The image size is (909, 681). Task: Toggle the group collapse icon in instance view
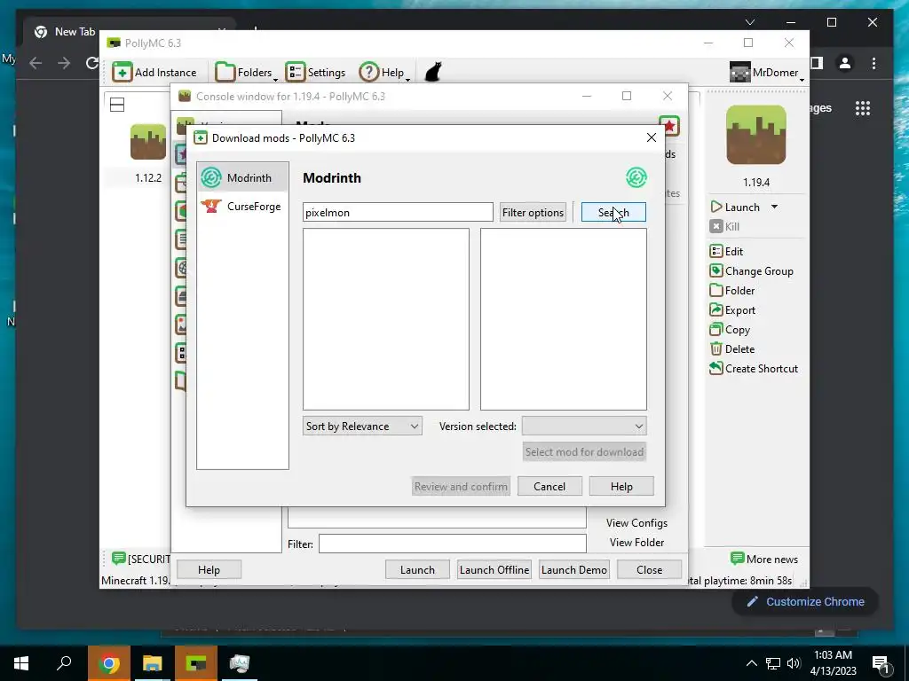tap(117, 105)
